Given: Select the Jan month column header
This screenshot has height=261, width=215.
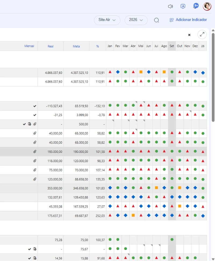Looking at the screenshot, I should click(110, 46).
